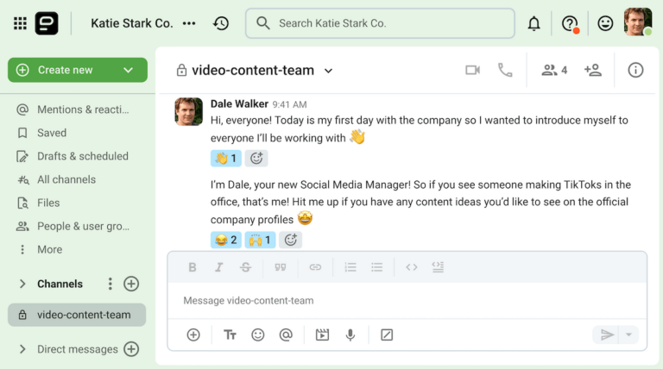Expand the Channels section
The width and height of the screenshot is (663, 369).
pyautogui.click(x=22, y=284)
